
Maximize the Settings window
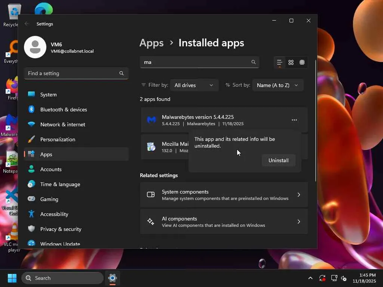(291, 21)
